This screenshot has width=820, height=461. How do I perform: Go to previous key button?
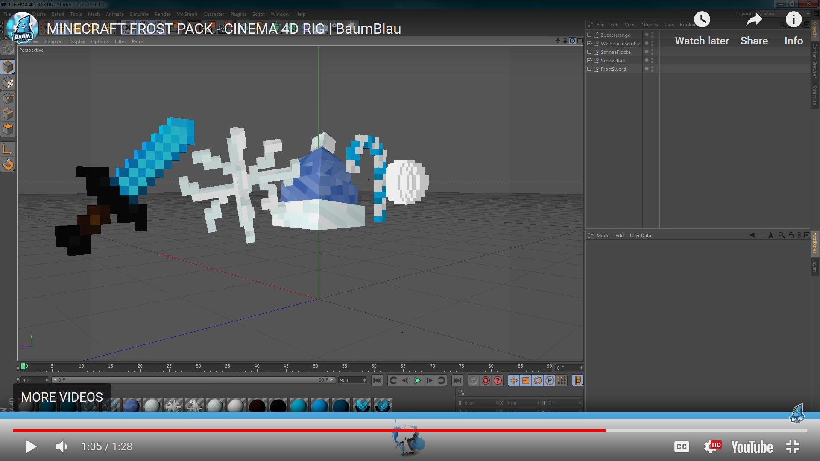point(393,381)
